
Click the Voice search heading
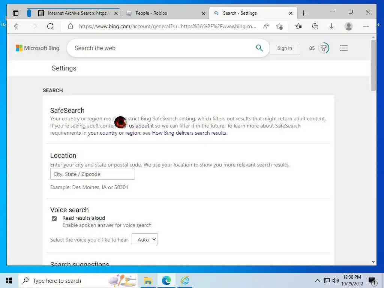69,210
